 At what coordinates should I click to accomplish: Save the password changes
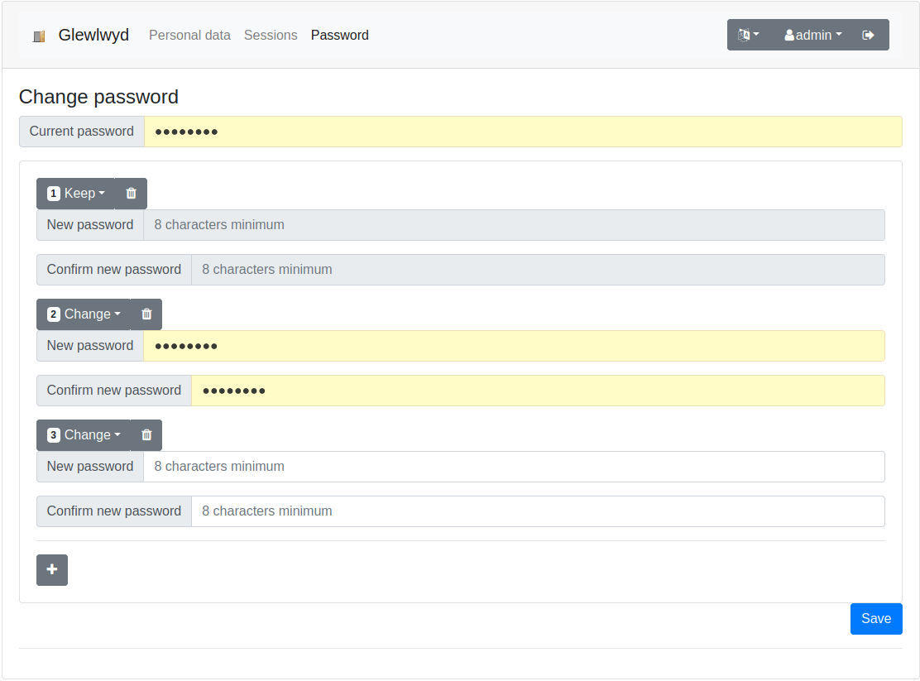pyautogui.click(x=876, y=619)
